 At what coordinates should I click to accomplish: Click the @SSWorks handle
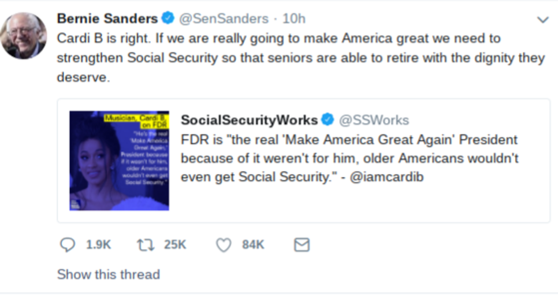click(374, 120)
